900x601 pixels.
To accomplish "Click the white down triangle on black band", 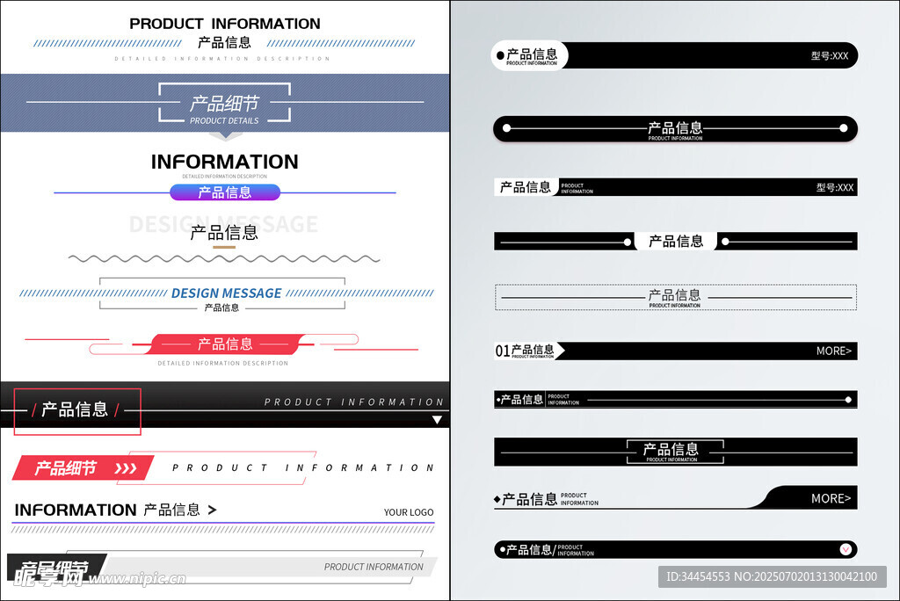I will (x=437, y=420).
